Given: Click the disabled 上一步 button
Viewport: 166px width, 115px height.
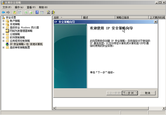Looking at the screenshot, I should [x=114, y=93].
